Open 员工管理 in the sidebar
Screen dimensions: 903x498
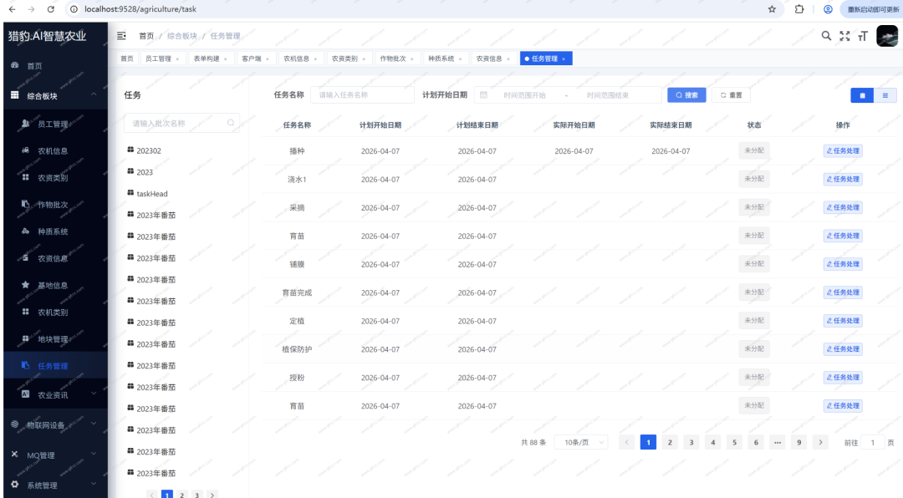(x=55, y=124)
